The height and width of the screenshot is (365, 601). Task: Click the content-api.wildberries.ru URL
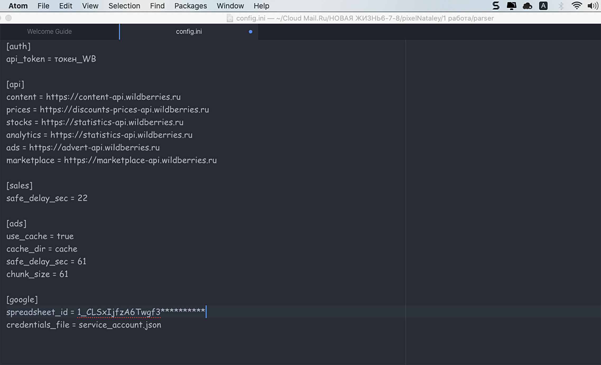click(113, 97)
